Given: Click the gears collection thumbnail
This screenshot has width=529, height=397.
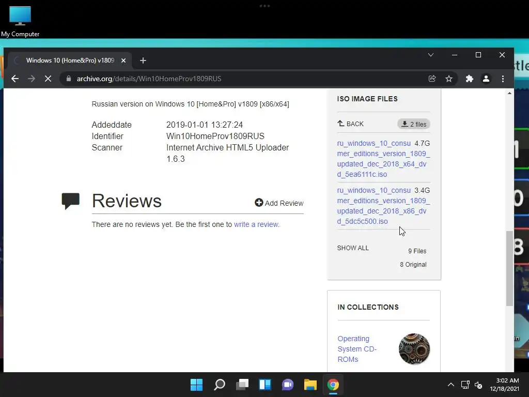Looking at the screenshot, I should pyautogui.click(x=414, y=349).
